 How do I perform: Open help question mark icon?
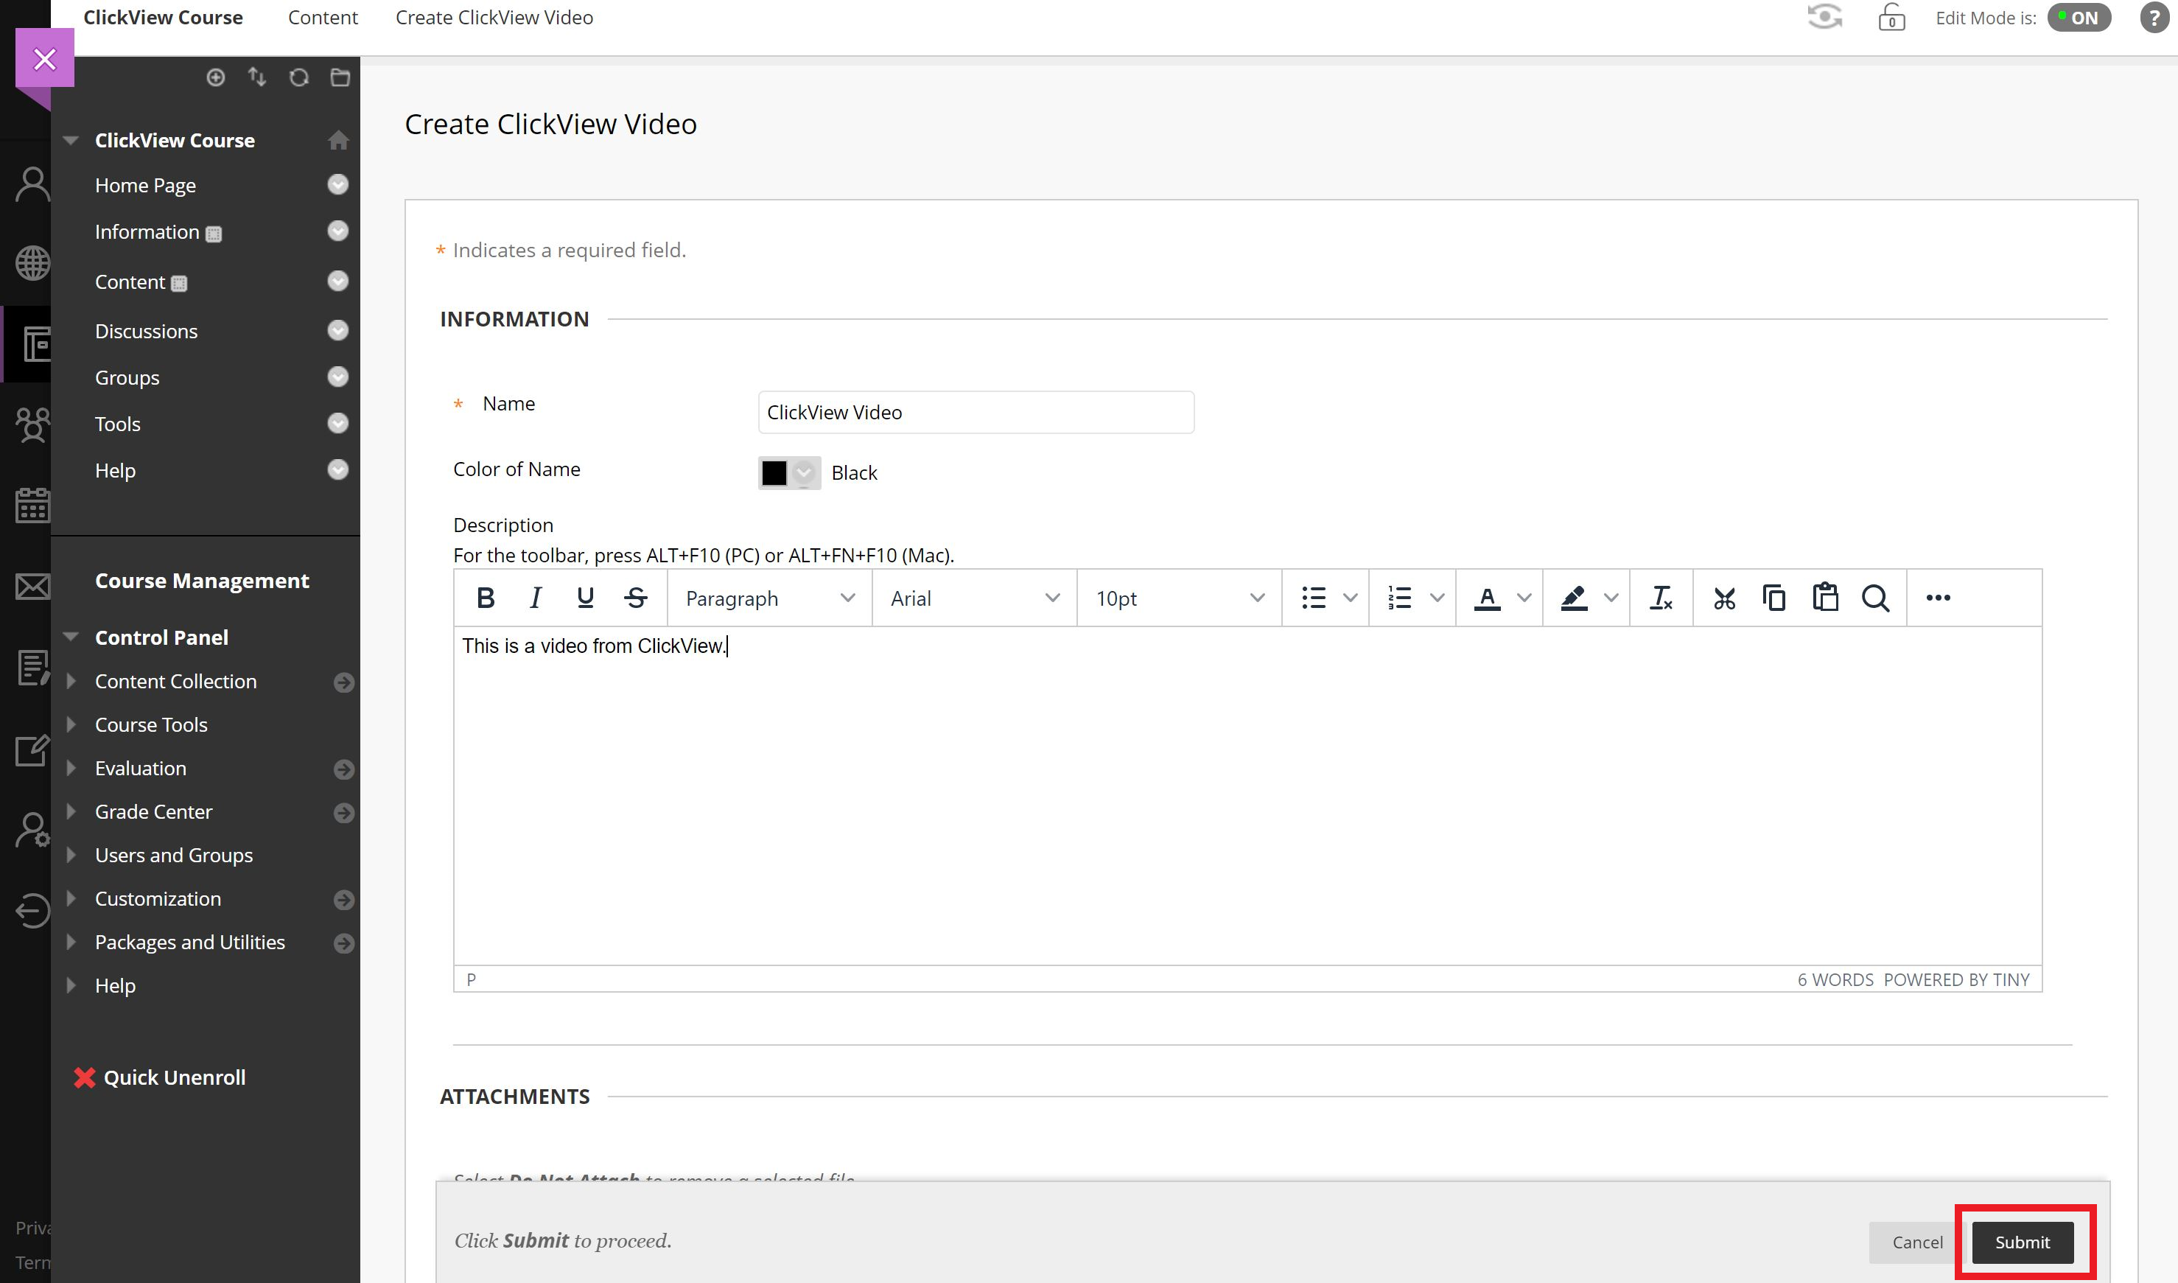(2153, 17)
